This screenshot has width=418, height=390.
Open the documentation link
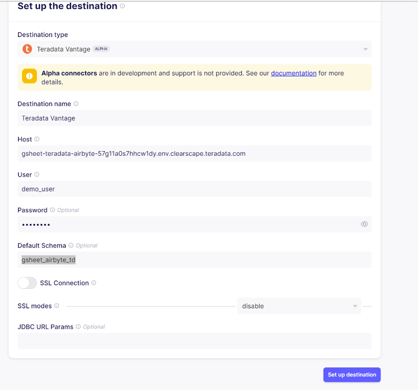[294, 73]
